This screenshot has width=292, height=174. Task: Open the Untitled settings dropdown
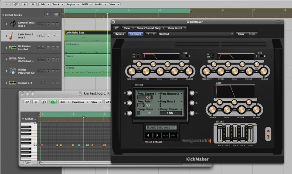[x=196, y=34]
